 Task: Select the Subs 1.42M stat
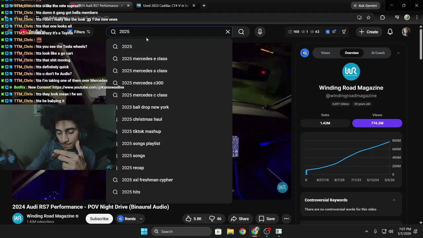click(325, 123)
